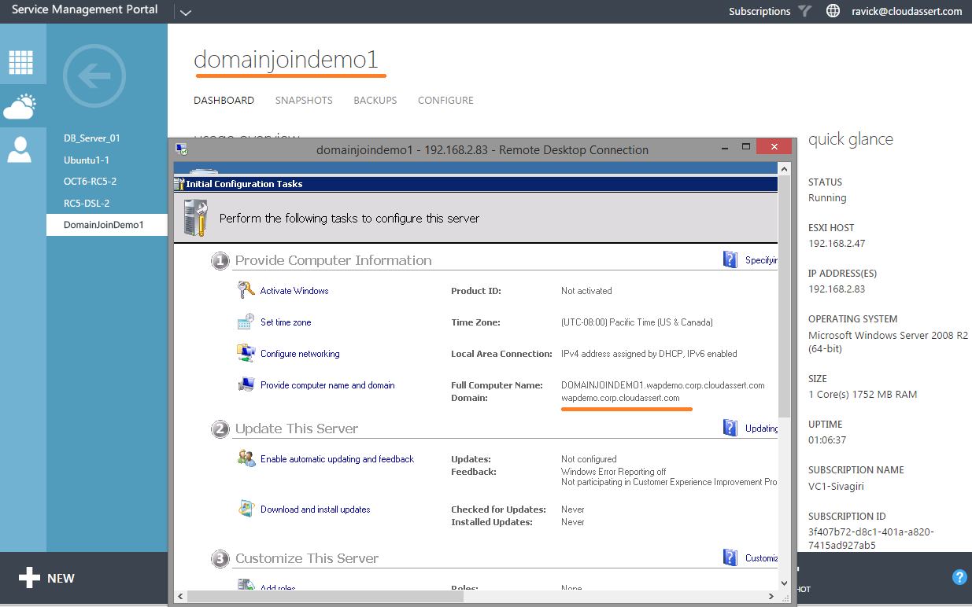The height and width of the screenshot is (607, 972).
Task: Click the Activate Windows key icon
Action: point(246,290)
